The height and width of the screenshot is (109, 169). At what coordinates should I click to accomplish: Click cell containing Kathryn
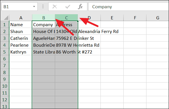21,52
